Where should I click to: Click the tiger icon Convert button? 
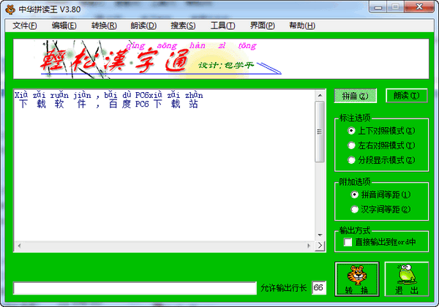pos(357,279)
